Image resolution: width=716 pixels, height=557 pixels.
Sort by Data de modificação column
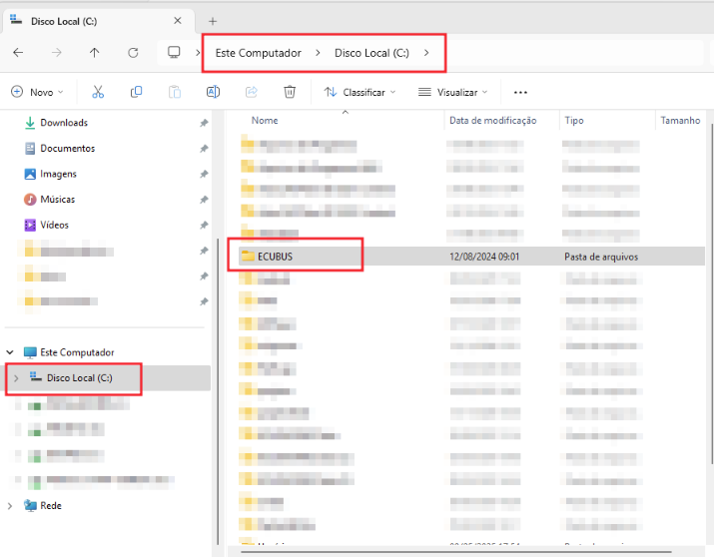point(492,120)
